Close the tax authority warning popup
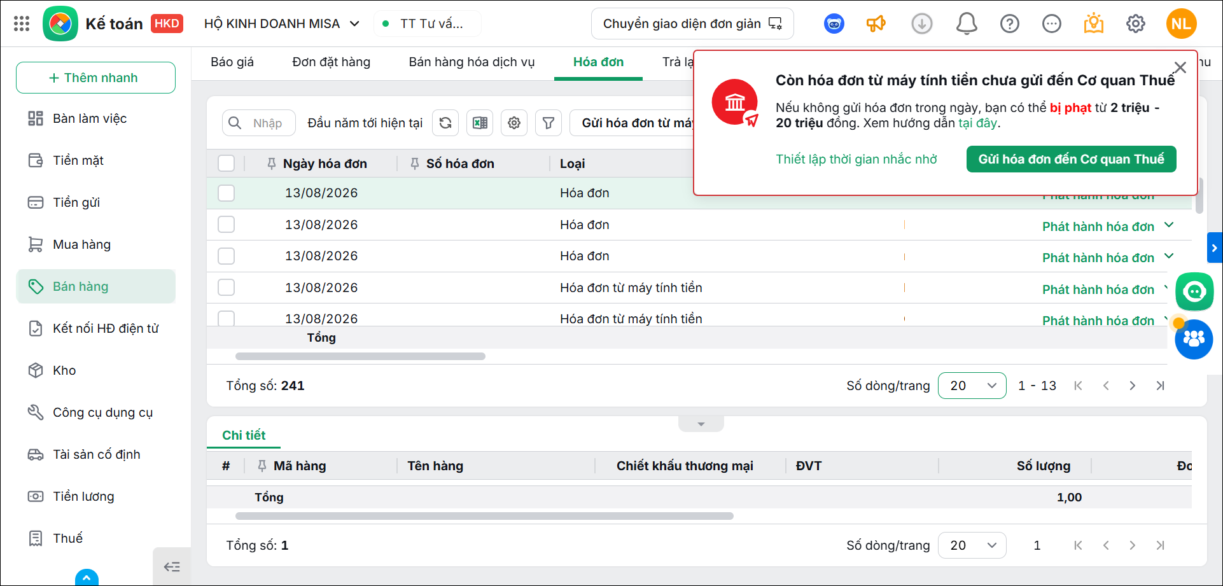This screenshot has height=586, width=1223. [1180, 67]
